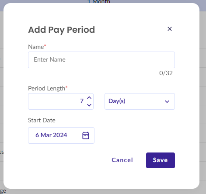Image resolution: width=206 pixels, height=194 pixels.
Task: Focus the Enter Name text field
Action: (x=101, y=60)
